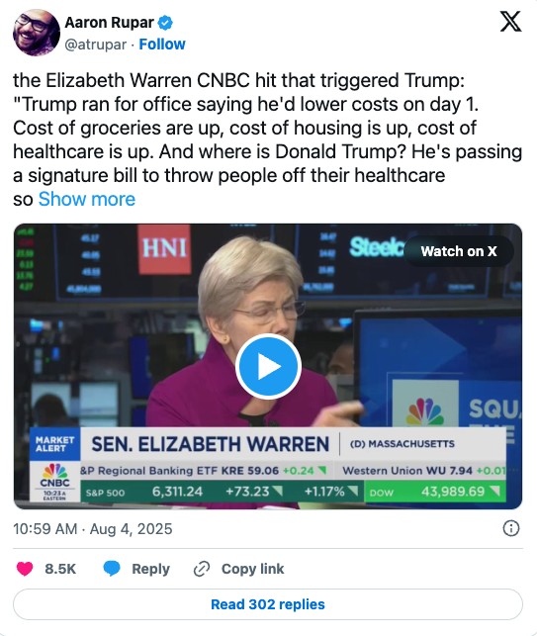This screenshot has width=537, height=636.
Task: Click the Reply text label
Action: [150, 569]
